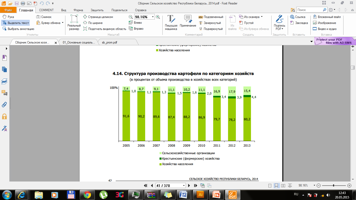Apply Зачеркнутый strikeout tool
Screen dimensions: 356x200
(x=210, y=23)
